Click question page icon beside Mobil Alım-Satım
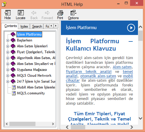Viewport: 145px width, 132px height. coord(14,87)
